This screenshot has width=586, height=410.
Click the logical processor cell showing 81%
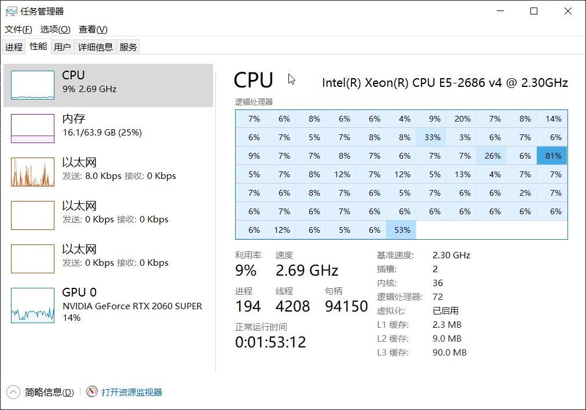point(552,156)
